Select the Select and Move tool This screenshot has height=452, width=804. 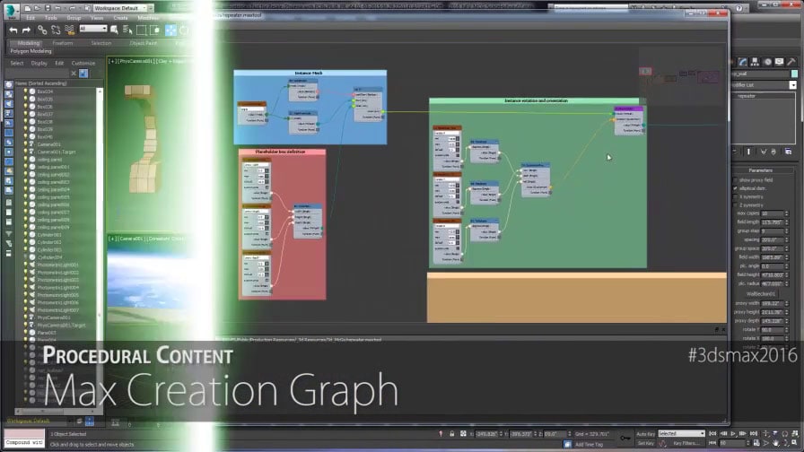[170, 30]
